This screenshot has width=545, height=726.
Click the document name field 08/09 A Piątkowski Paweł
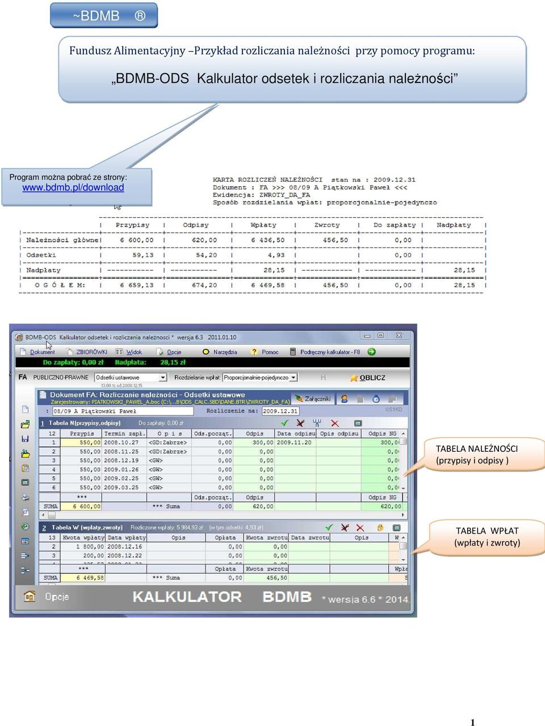click(123, 411)
